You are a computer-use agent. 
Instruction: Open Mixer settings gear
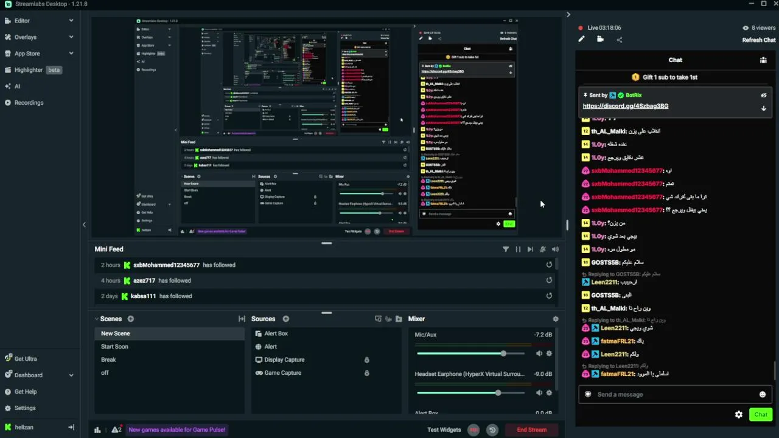(x=555, y=319)
